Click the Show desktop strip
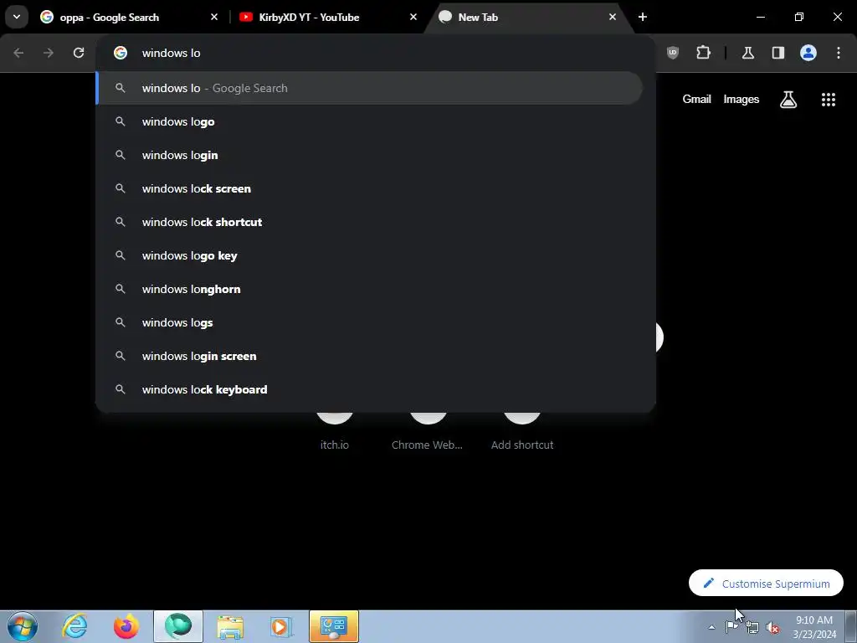Image resolution: width=857 pixels, height=643 pixels. [x=851, y=626]
